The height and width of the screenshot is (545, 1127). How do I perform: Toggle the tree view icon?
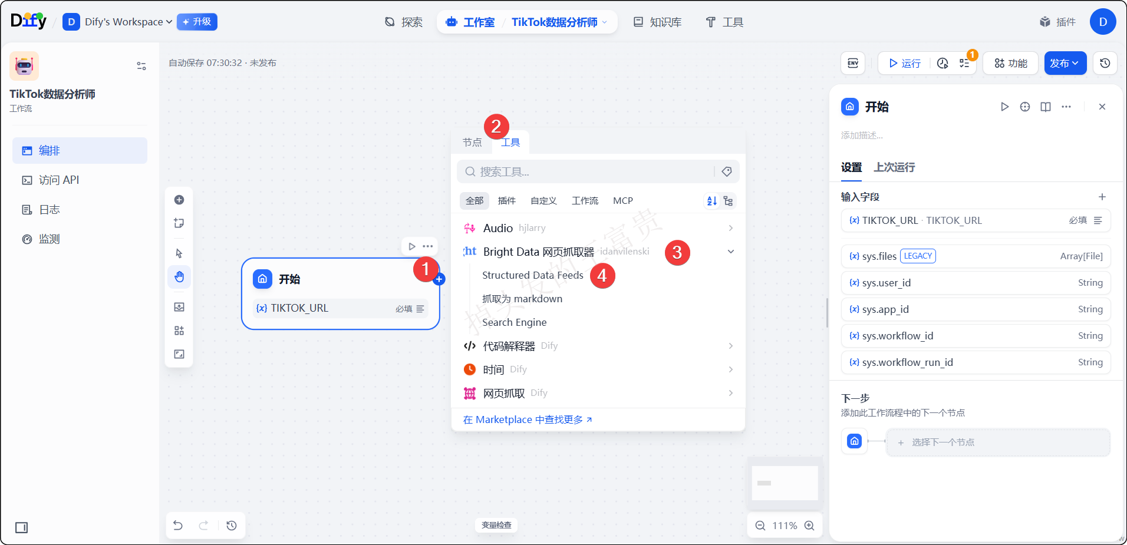tap(728, 201)
